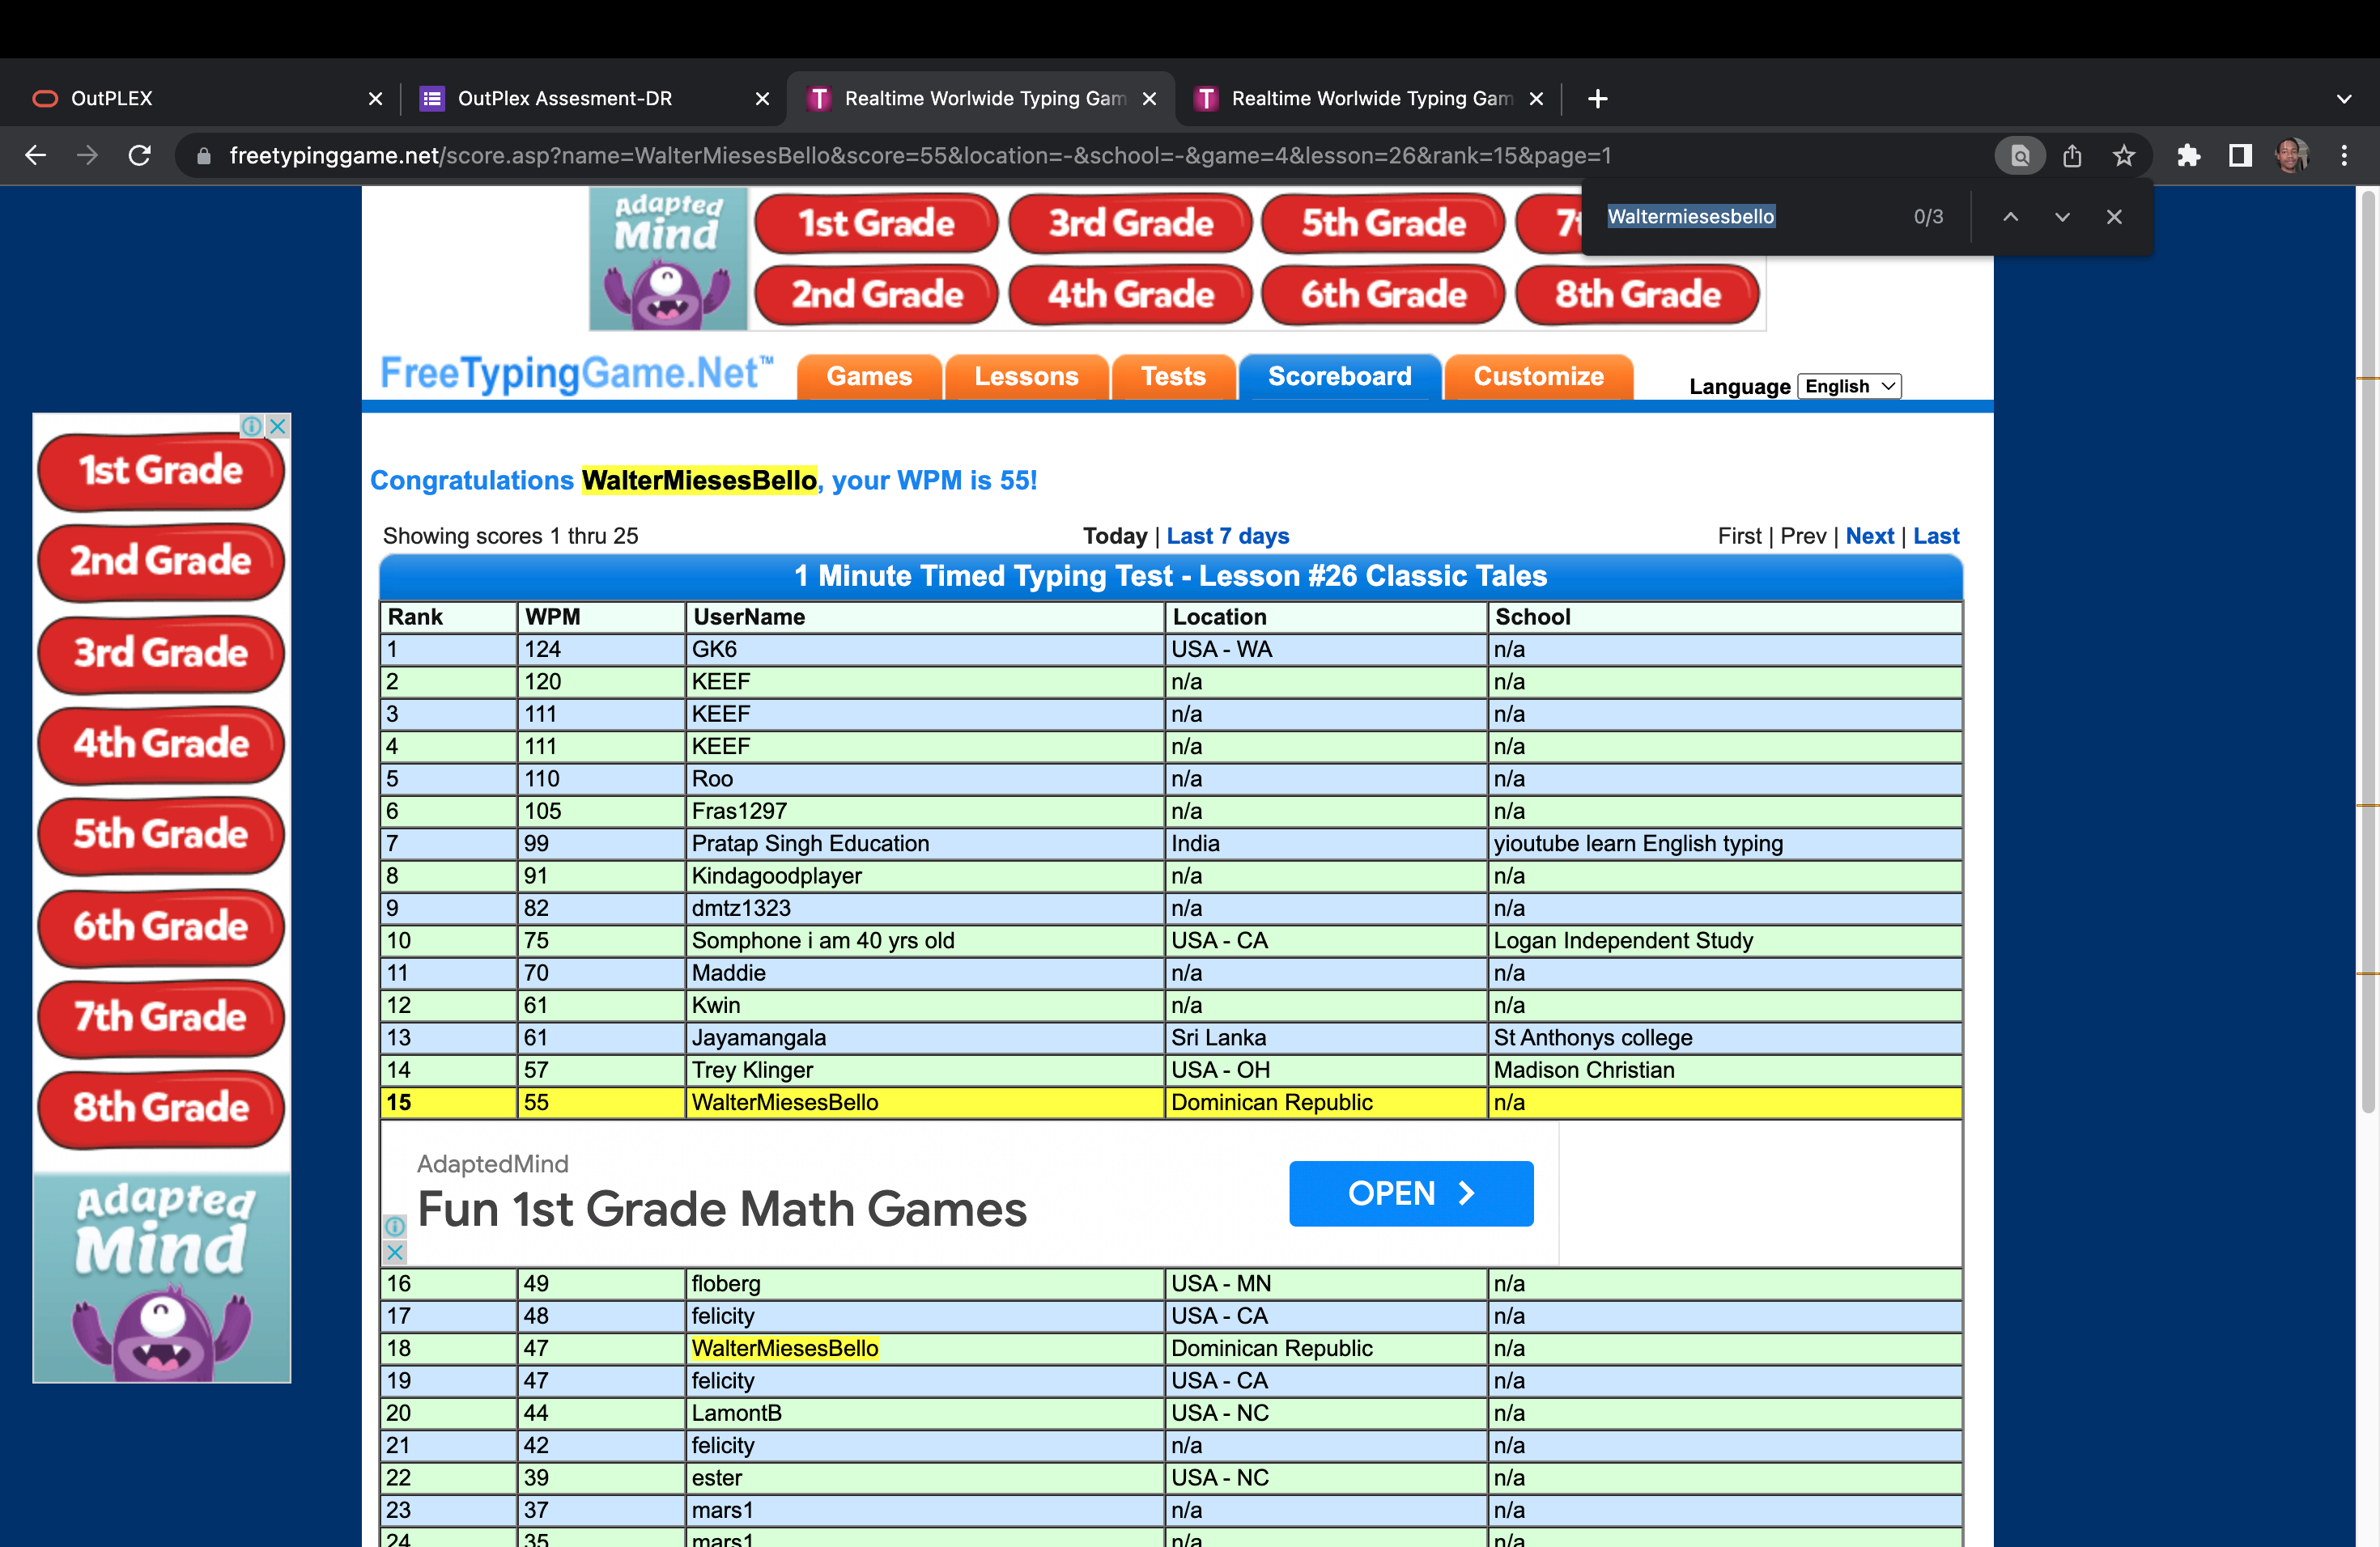Close the find-in-page bar
Viewport: 2380px width, 1547px height.
pos(2114,217)
